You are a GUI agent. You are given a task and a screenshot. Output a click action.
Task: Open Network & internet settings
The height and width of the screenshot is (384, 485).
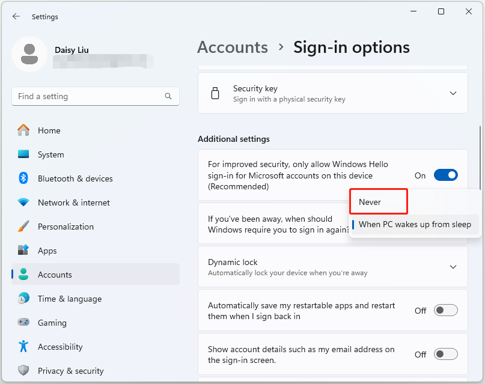point(96,203)
